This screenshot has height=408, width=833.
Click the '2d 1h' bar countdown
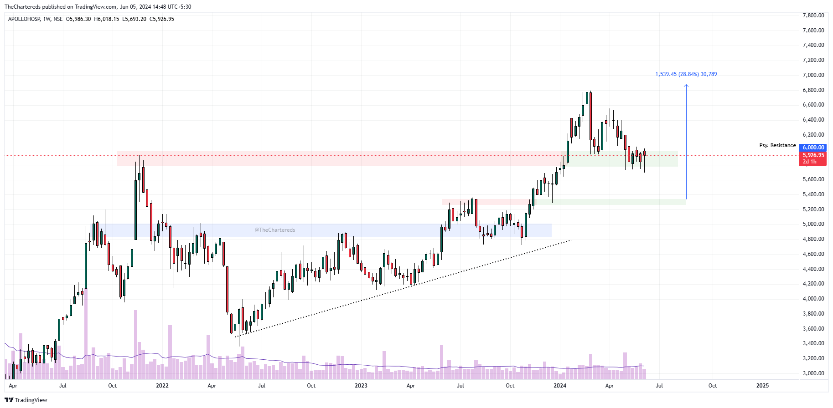(x=810, y=162)
